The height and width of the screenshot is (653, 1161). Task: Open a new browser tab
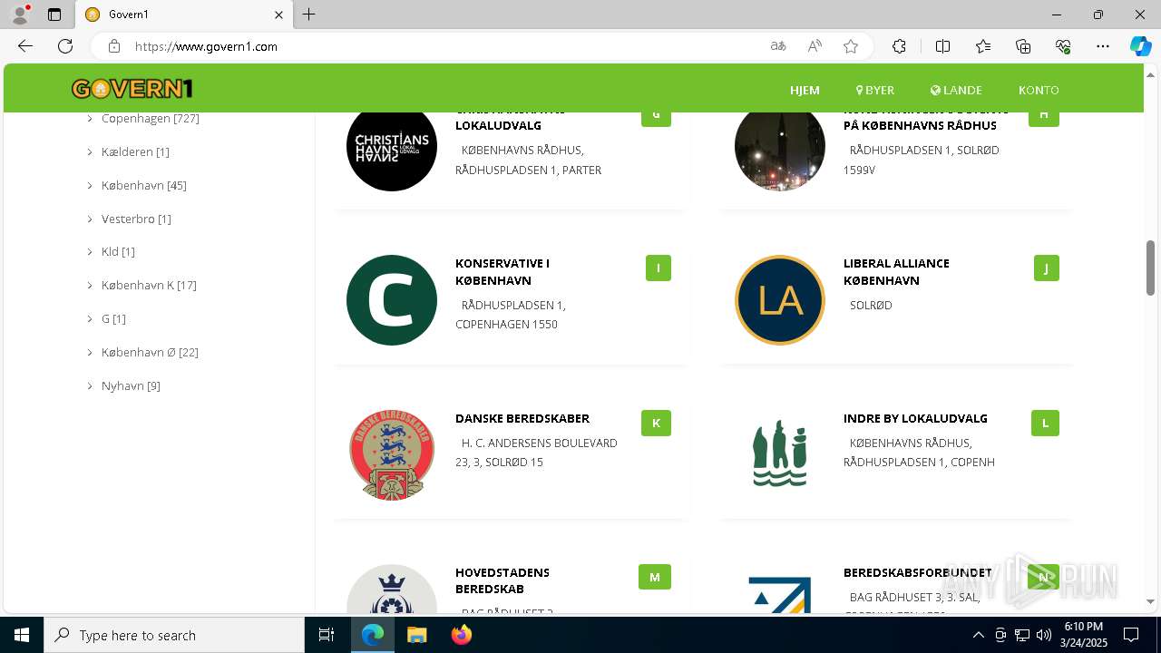(309, 15)
